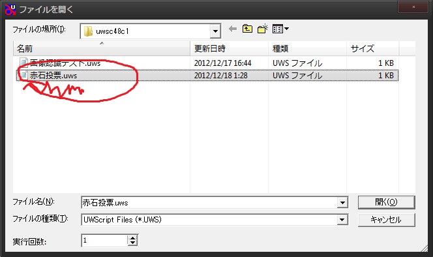Click UWS ファイル type in 赤石投票 row

coord(297,76)
